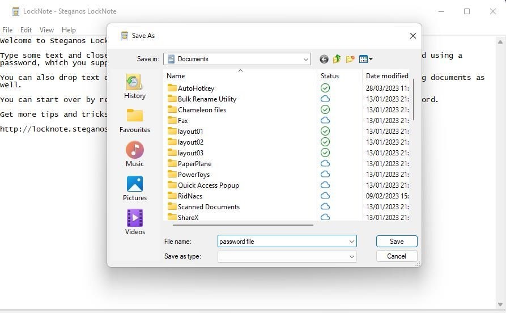Click the LockNote title bar app icon
The width and height of the screenshot is (506, 313).
[x=15, y=11]
